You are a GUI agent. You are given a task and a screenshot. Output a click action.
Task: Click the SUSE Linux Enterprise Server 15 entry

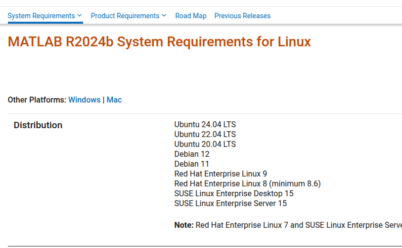pyautogui.click(x=230, y=203)
